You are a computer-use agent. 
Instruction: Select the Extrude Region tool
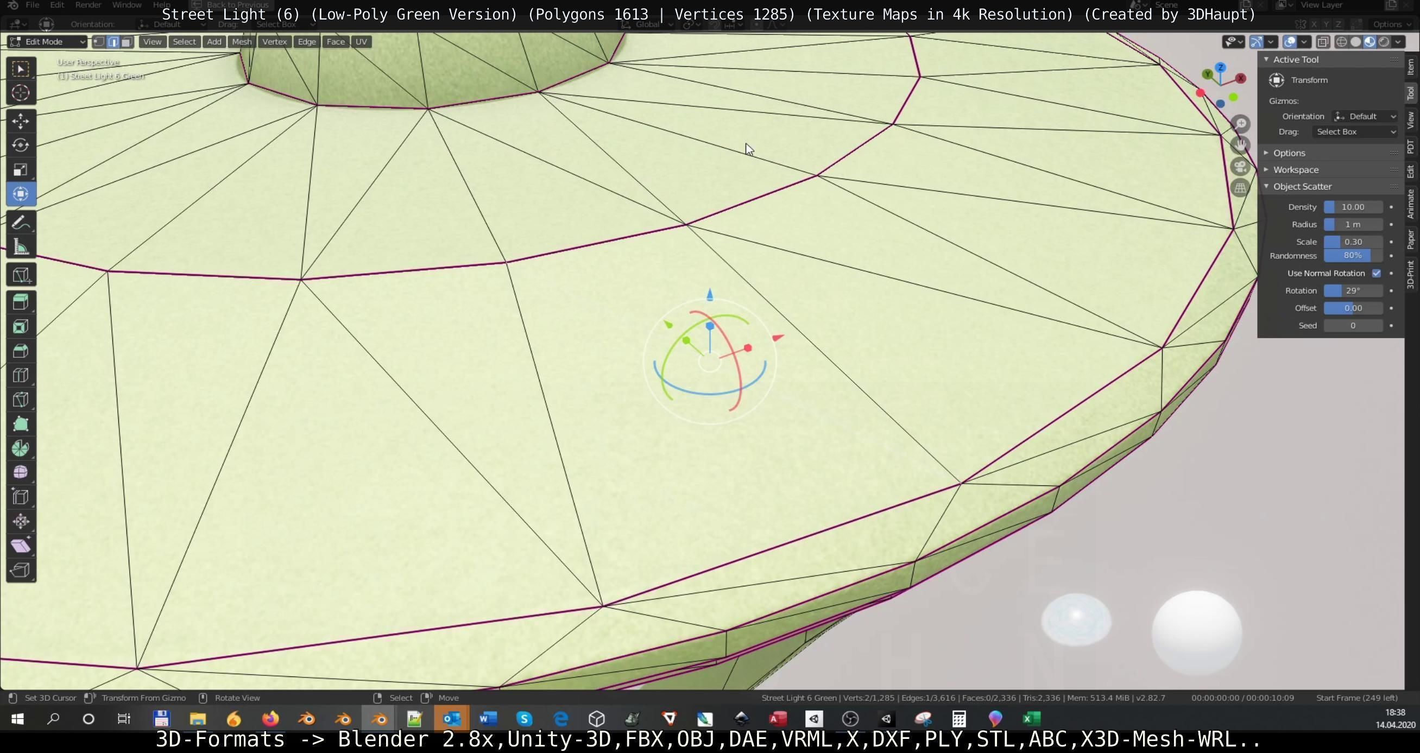[x=21, y=301]
